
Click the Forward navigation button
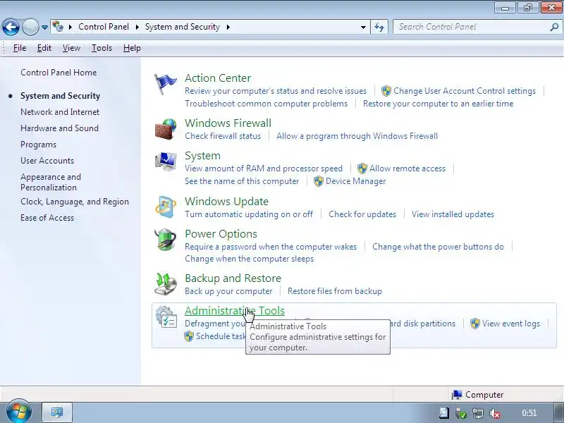click(x=30, y=27)
